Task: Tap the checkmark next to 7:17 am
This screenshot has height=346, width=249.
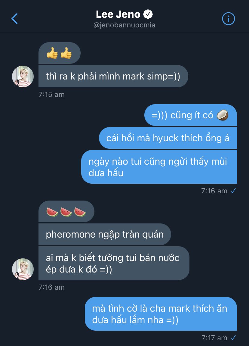Action: (x=233, y=338)
